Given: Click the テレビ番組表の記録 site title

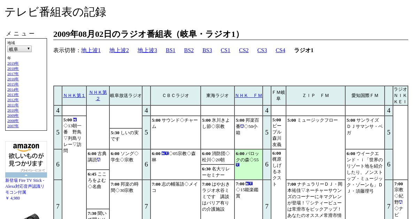Looking at the screenshot, I should coord(55,12).
